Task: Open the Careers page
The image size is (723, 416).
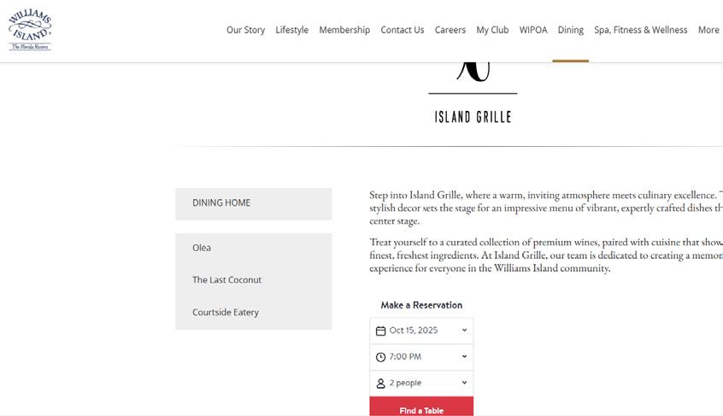Action: click(x=450, y=30)
